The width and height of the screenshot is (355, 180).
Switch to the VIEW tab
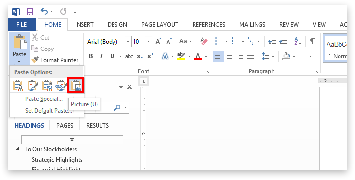coord(319,24)
